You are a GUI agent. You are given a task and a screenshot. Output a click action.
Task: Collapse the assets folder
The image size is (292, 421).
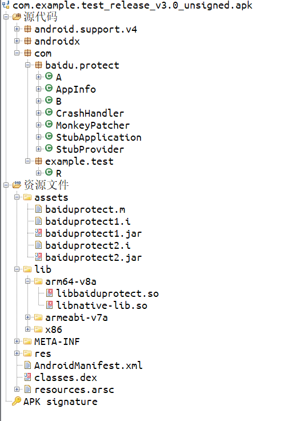(17, 197)
